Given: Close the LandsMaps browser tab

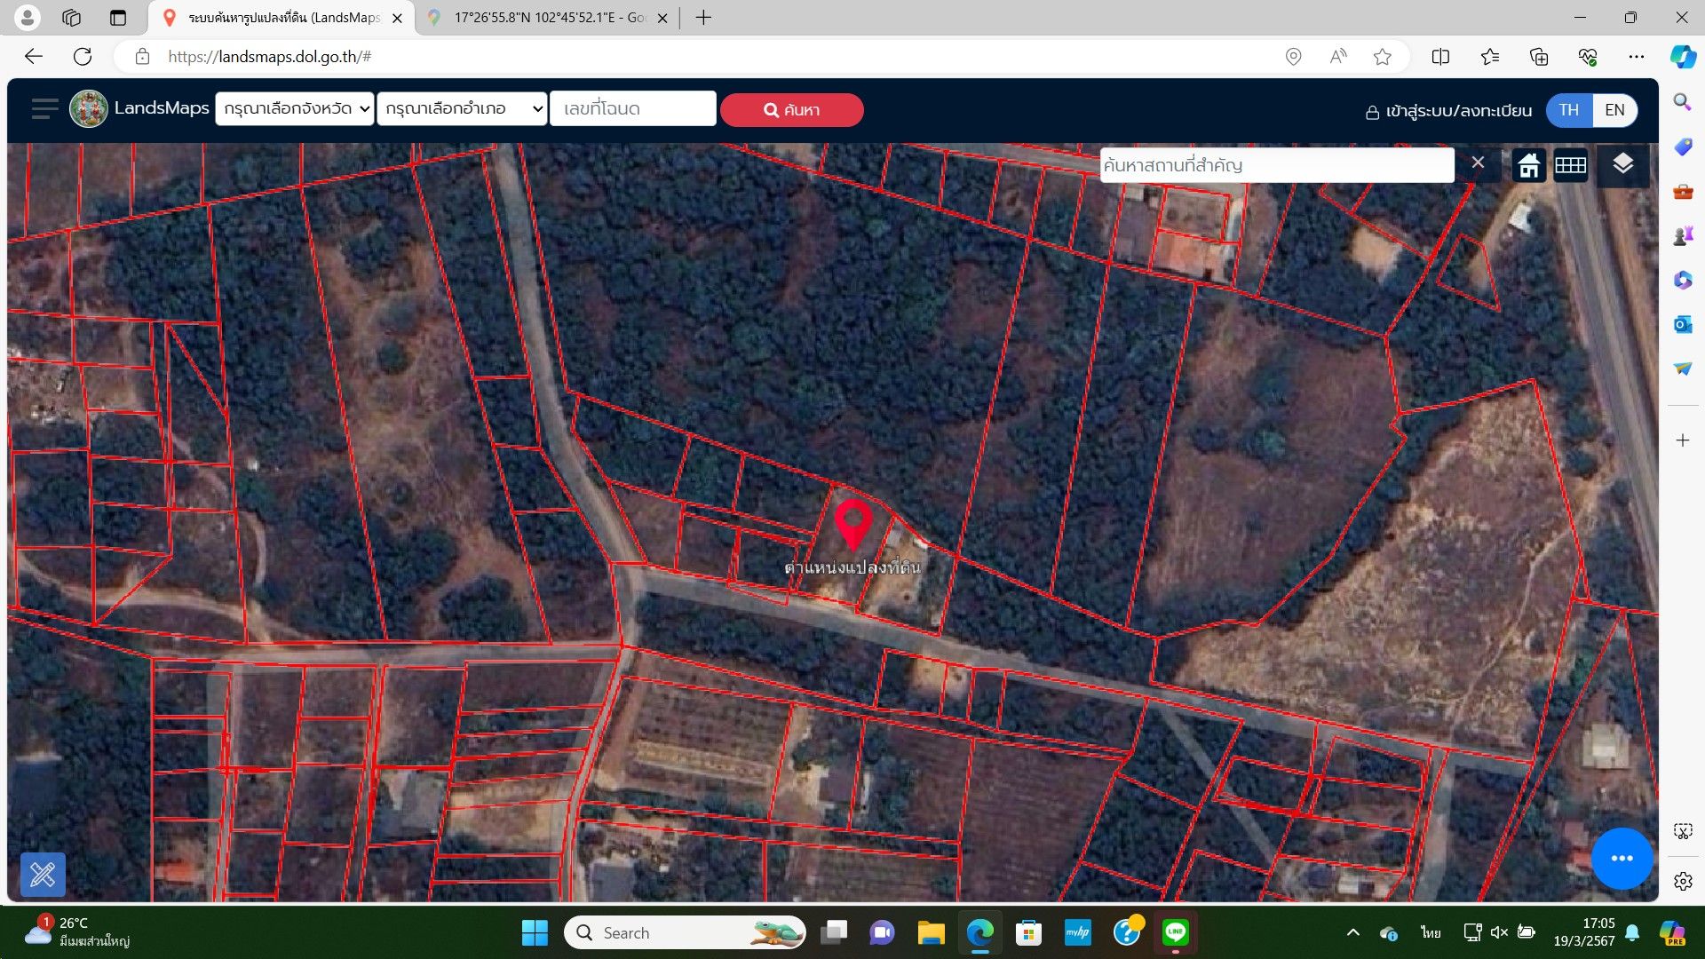Looking at the screenshot, I should coord(397,18).
